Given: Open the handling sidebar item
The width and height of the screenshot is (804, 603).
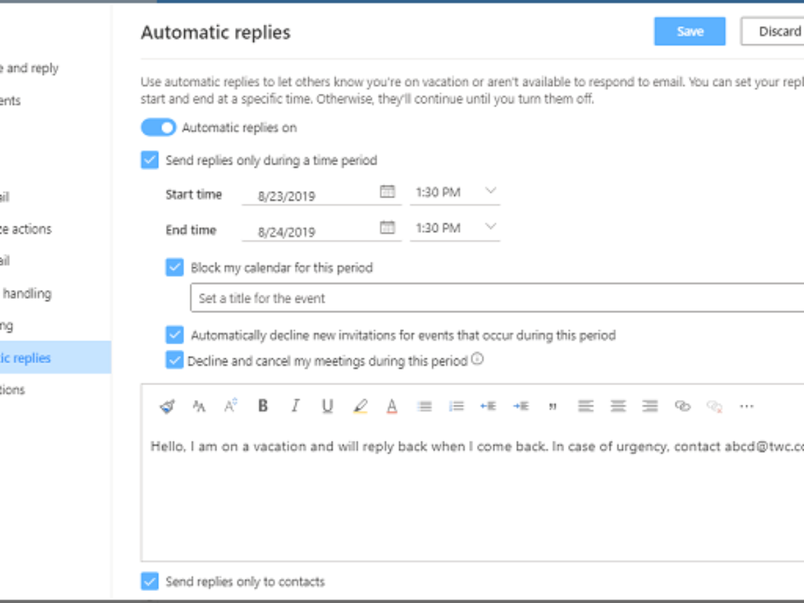Looking at the screenshot, I should [x=25, y=293].
